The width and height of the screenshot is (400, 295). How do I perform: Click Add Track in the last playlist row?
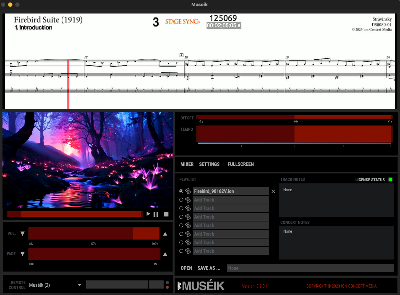(231, 251)
